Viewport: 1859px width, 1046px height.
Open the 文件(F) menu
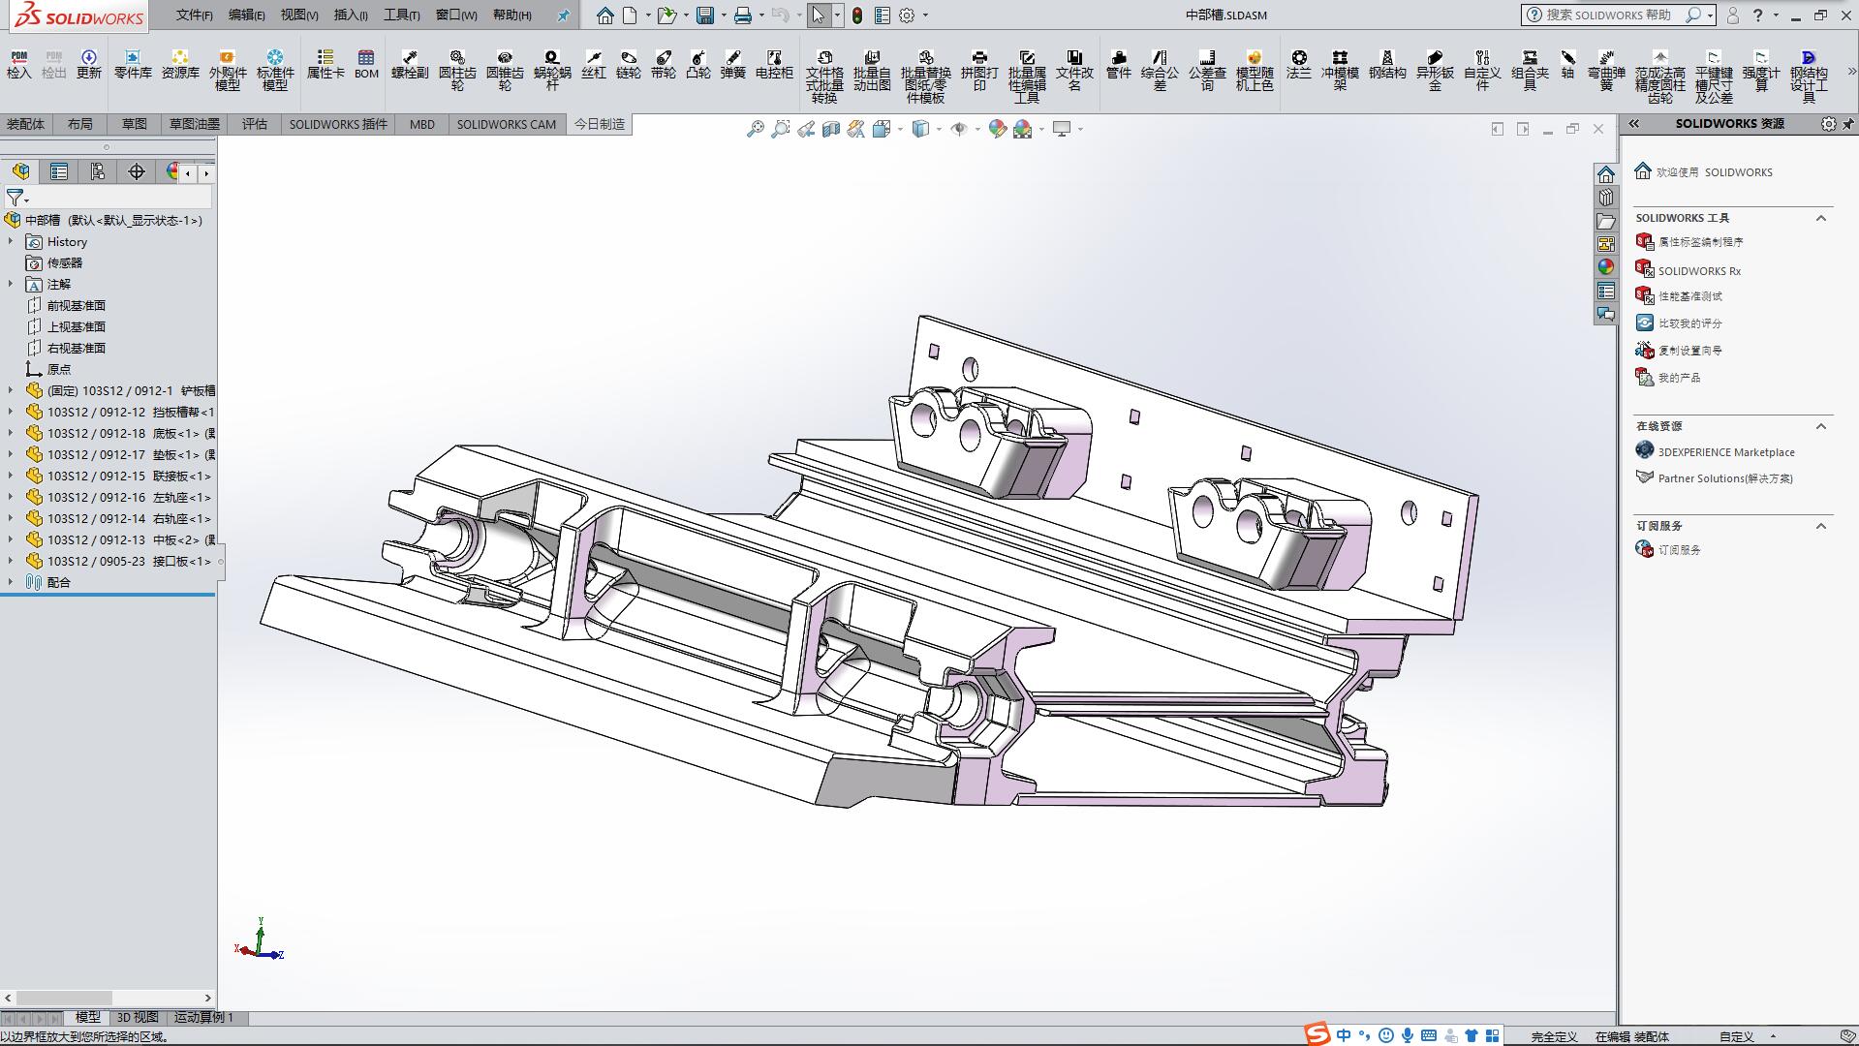(x=195, y=15)
